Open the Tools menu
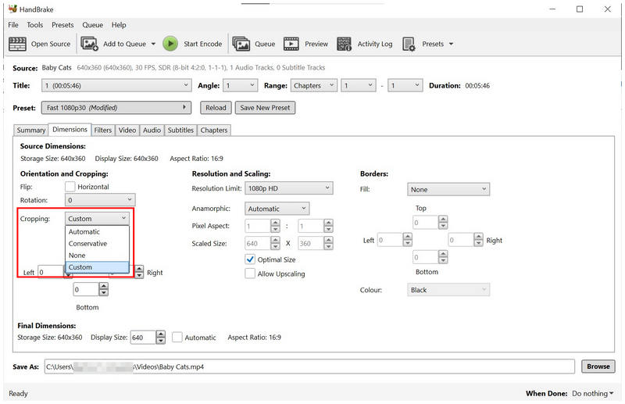Image resolution: width=625 pixels, height=404 pixels. tap(35, 25)
